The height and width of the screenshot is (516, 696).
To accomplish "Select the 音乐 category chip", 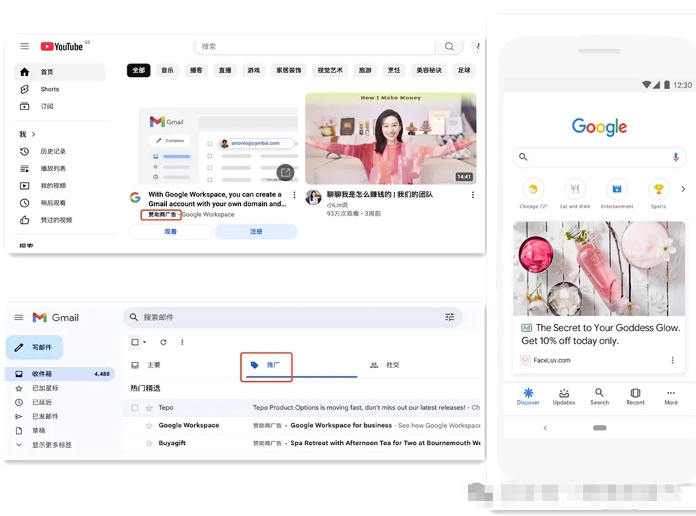I will [167, 70].
